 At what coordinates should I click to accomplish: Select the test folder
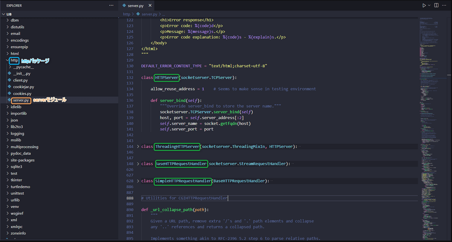tap(14, 174)
